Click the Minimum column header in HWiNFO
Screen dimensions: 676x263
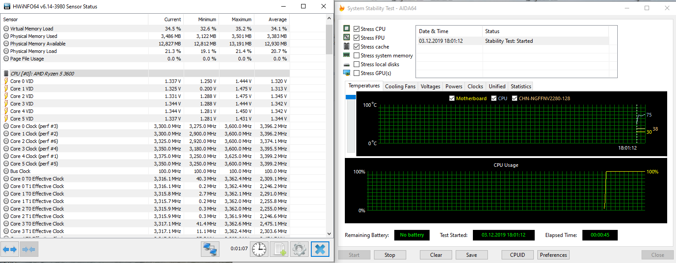201,19
